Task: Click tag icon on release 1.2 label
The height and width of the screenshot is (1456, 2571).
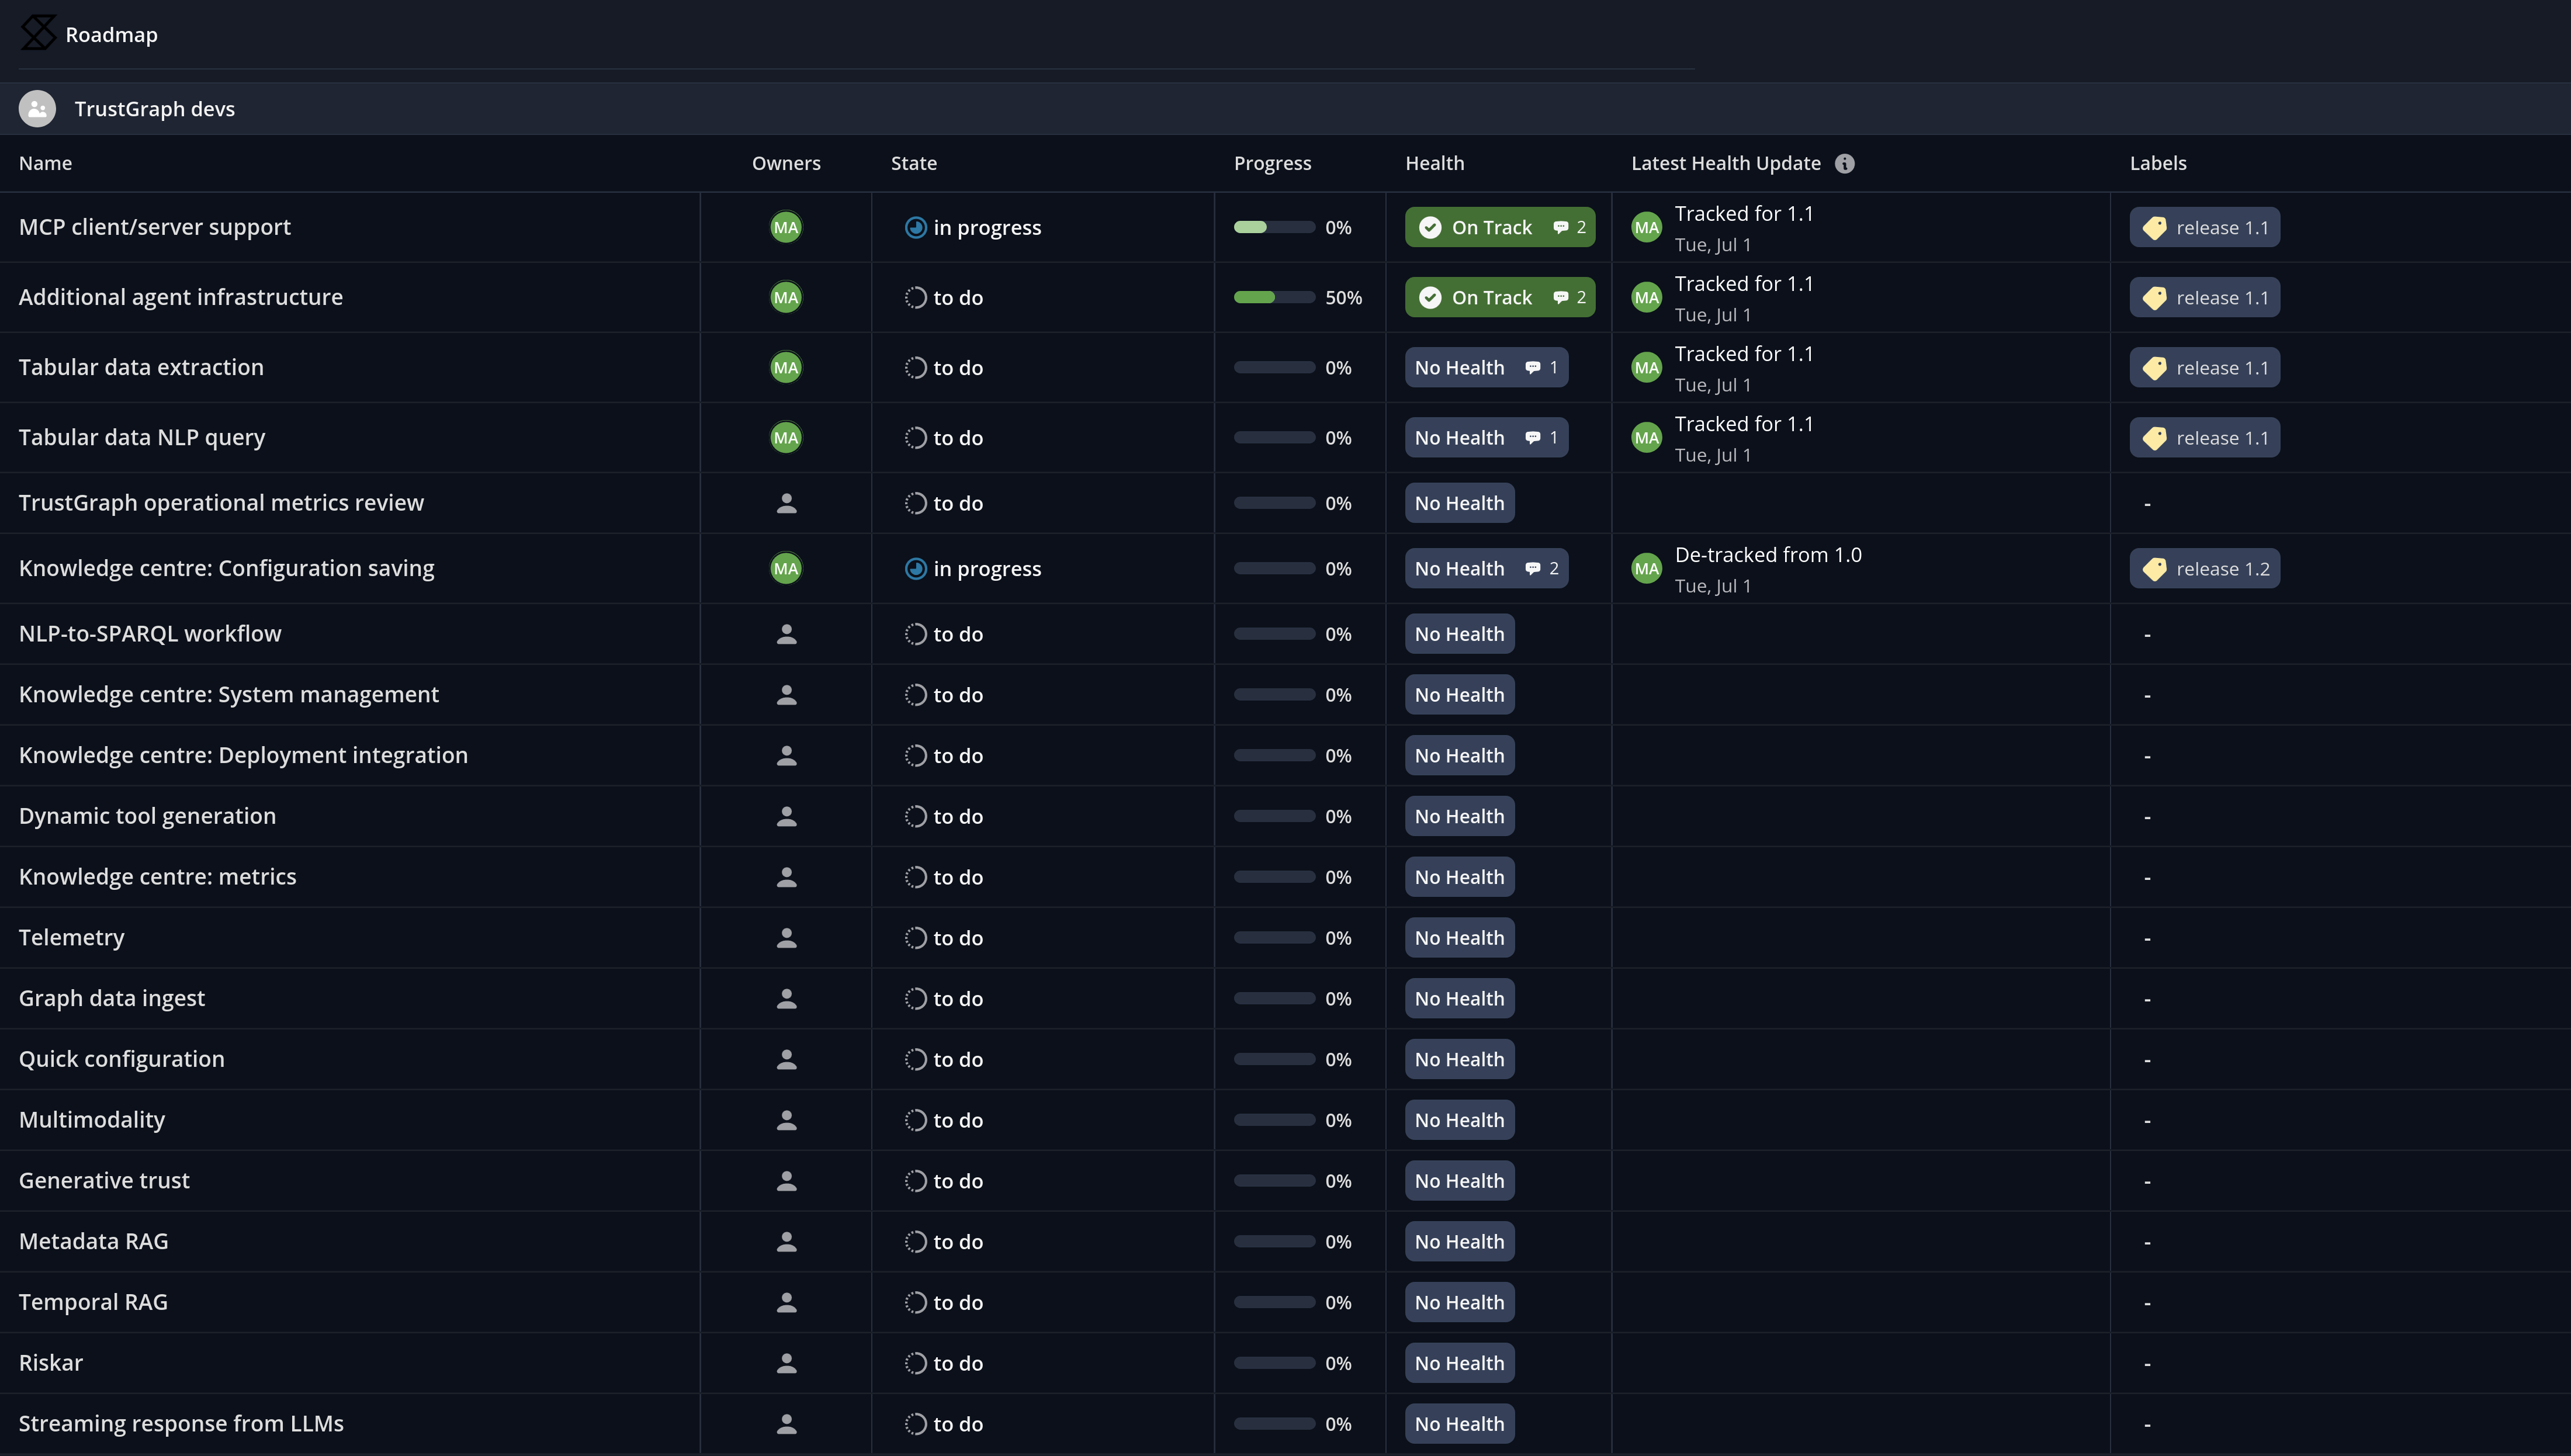Action: point(2155,569)
